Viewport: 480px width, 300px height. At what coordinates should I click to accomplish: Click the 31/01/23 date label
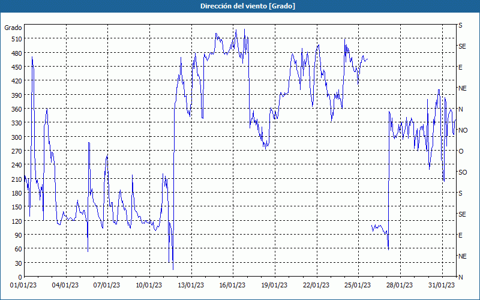coord(442,286)
